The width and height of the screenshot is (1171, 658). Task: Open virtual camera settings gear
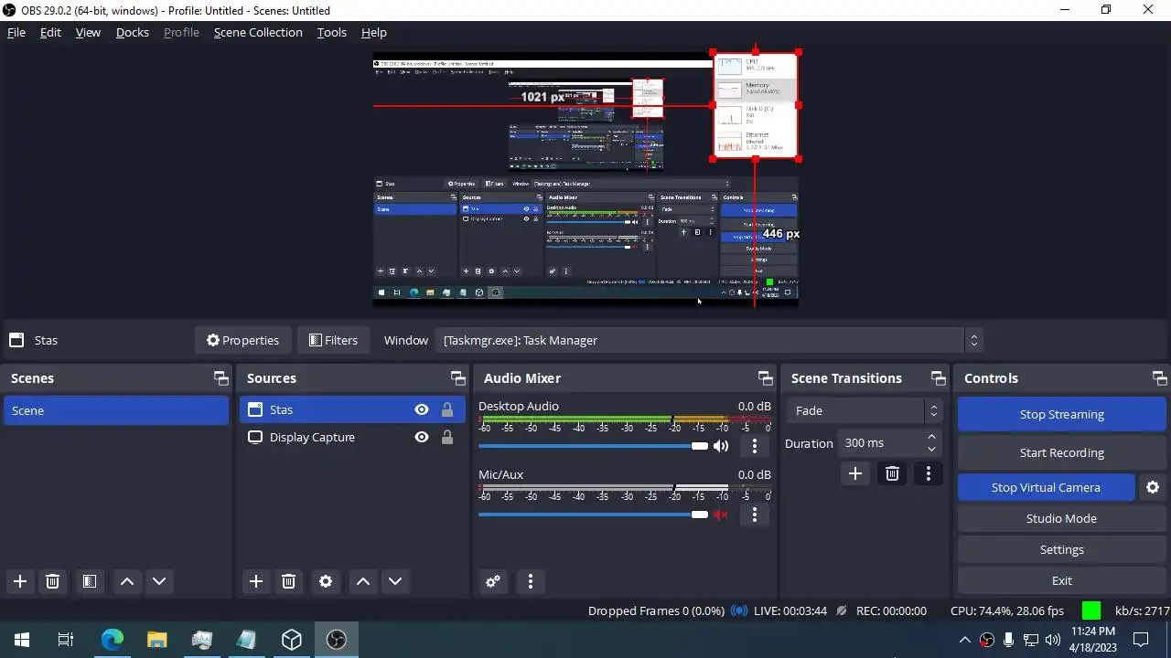[x=1153, y=487]
